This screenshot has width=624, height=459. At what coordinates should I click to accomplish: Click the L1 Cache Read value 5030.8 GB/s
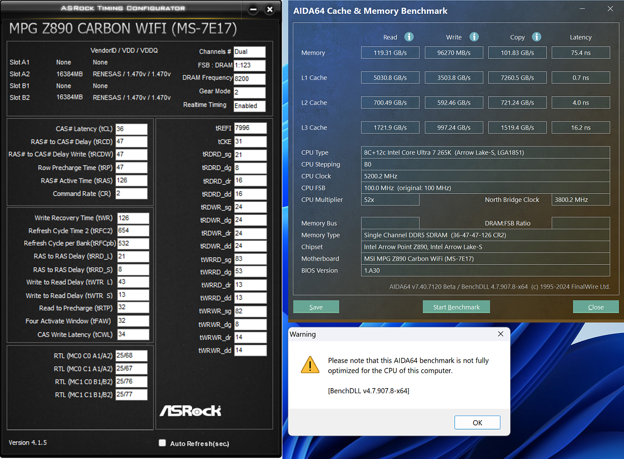click(x=390, y=78)
